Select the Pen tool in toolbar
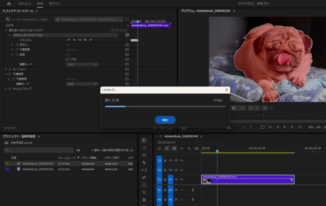326x206 pixels. (144, 177)
